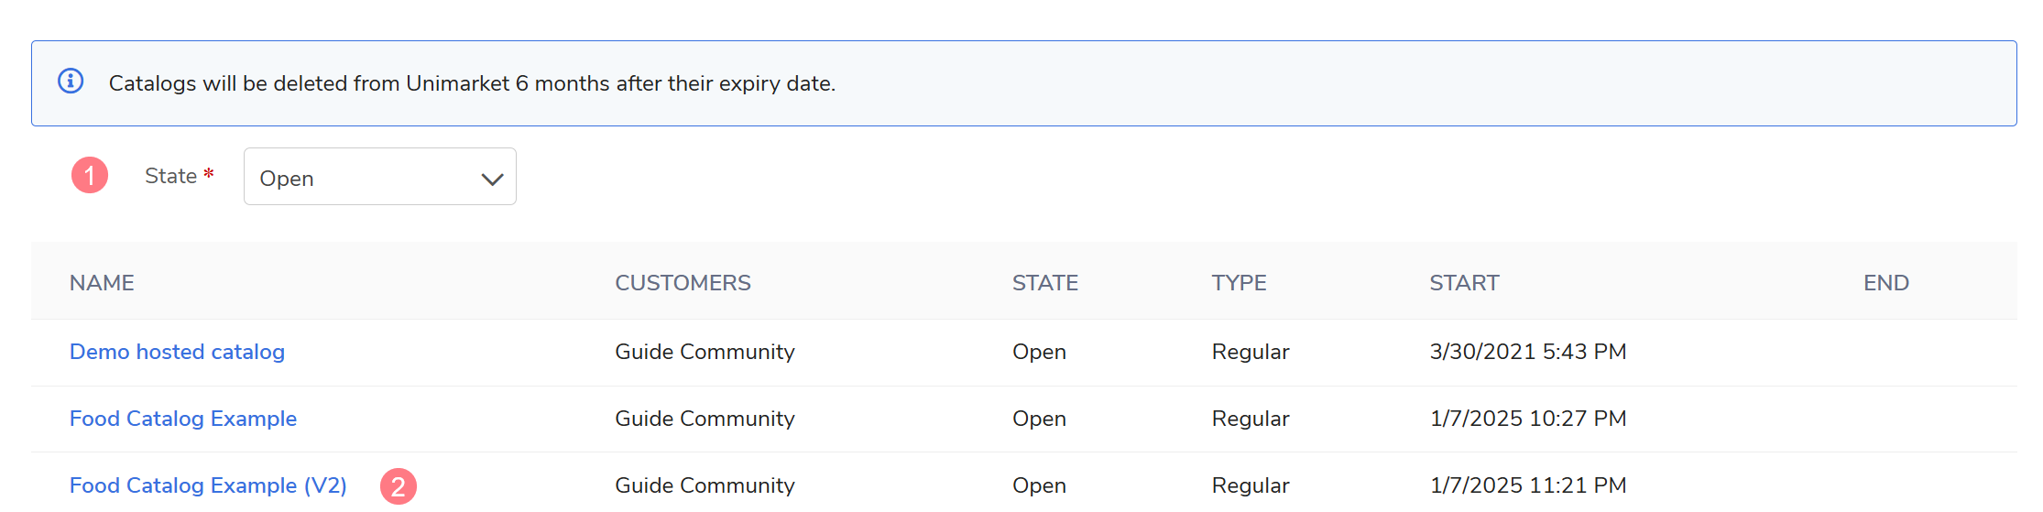Sort by the START column header
This screenshot has width=2043, height=512.
(1464, 283)
